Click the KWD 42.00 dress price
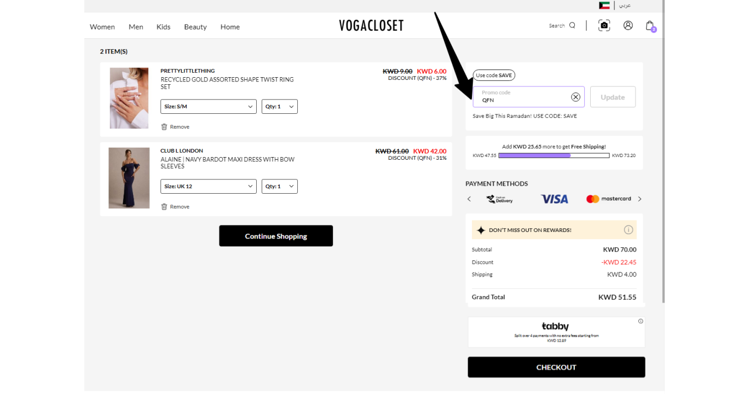This screenshot has height=394, width=749. tap(430, 151)
